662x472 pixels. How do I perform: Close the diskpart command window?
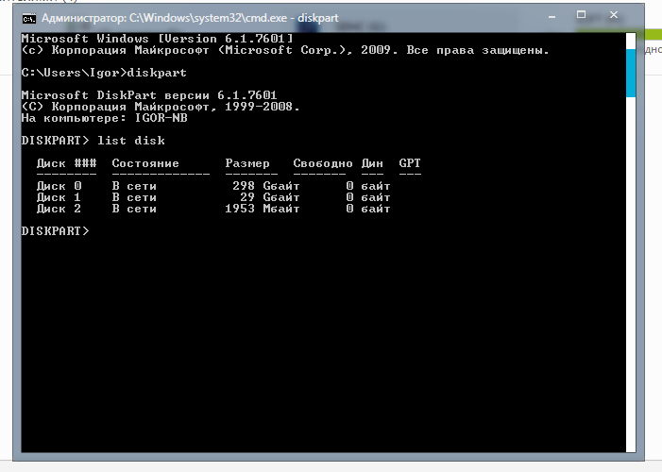[x=614, y=15]
